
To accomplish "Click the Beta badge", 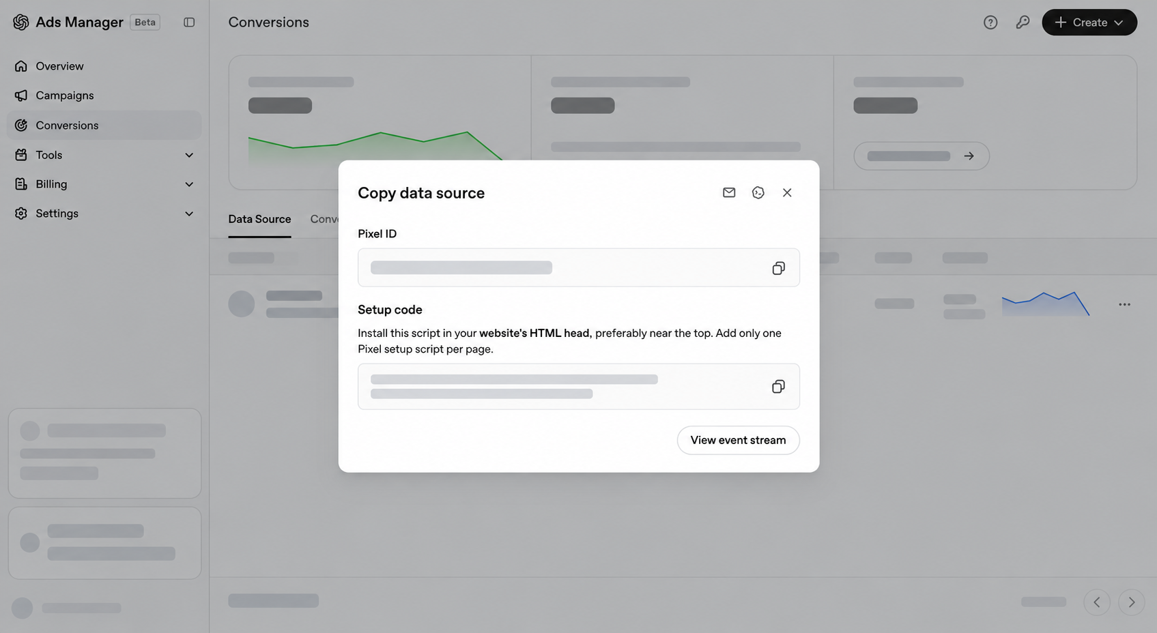I will click(x=145, y=23).
